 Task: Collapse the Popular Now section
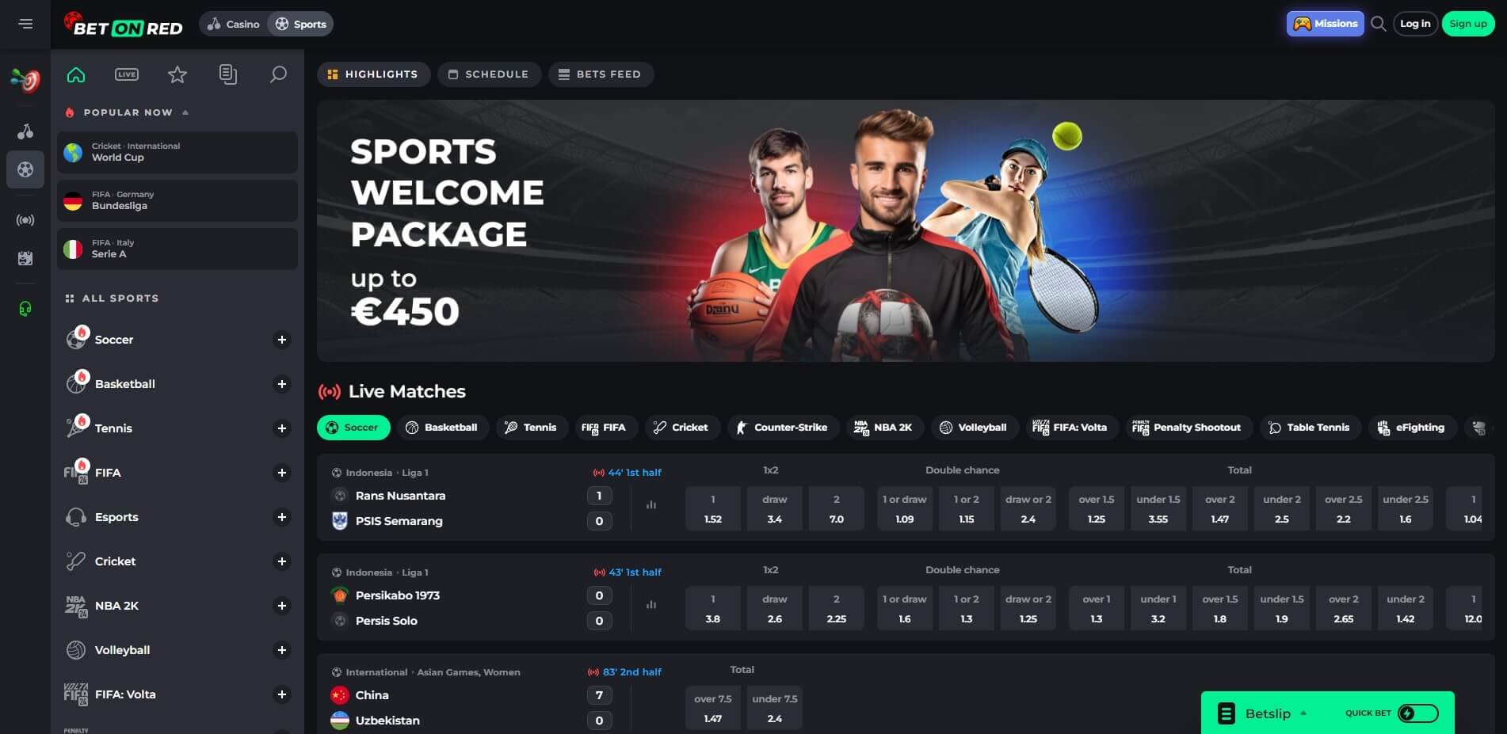tap(185, 112)
